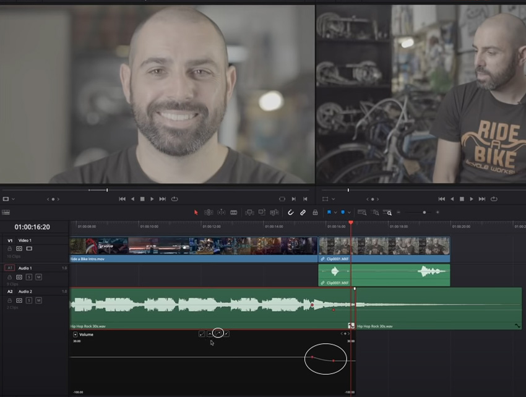526x397 pixels.
Task: Expand the flag color dropdown arrow
Action: click(335, 212)
